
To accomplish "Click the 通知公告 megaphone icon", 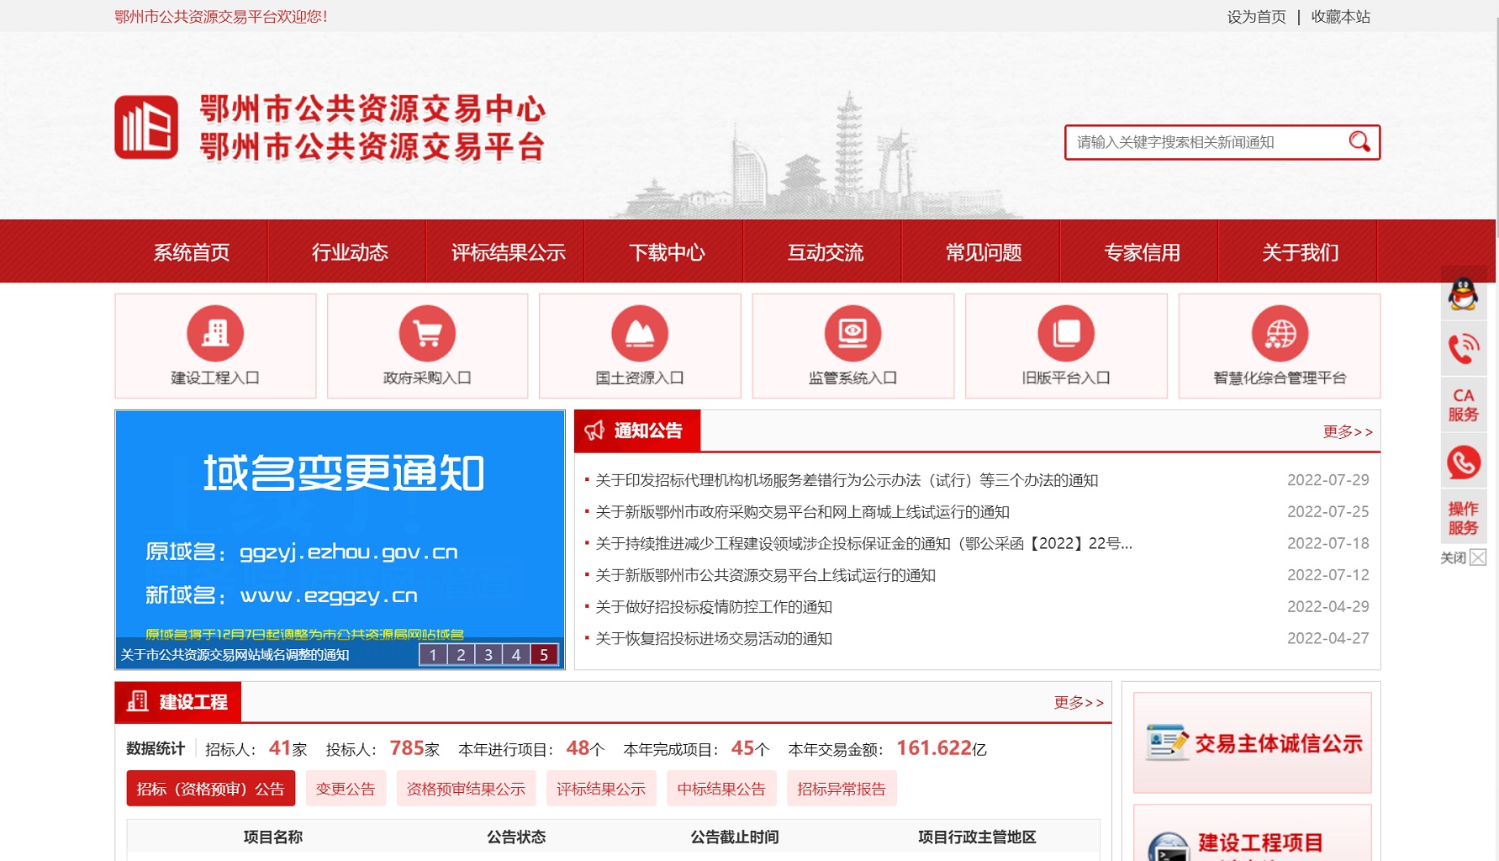I will (594, 430).
